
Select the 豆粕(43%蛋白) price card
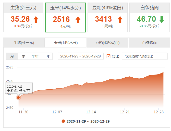(107, 17)
